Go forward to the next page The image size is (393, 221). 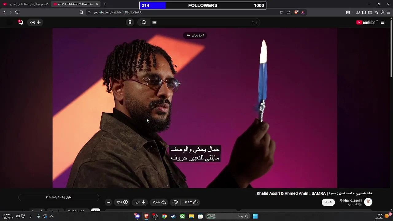tap(10, 12)
